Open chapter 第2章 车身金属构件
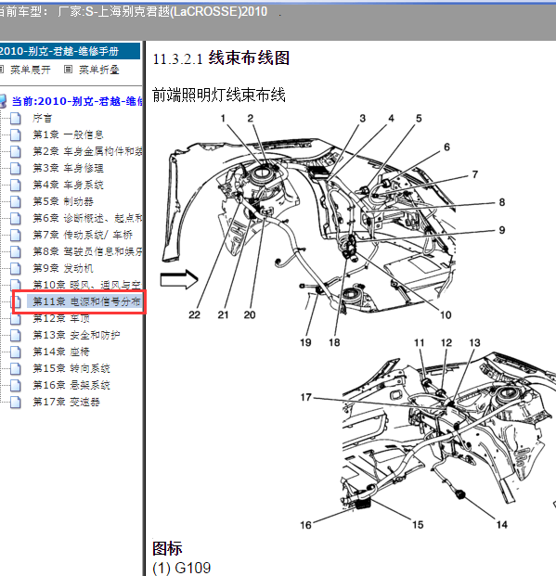Viewport: 556px width, 576px height. pyautogui.click(x=87, y=151)
